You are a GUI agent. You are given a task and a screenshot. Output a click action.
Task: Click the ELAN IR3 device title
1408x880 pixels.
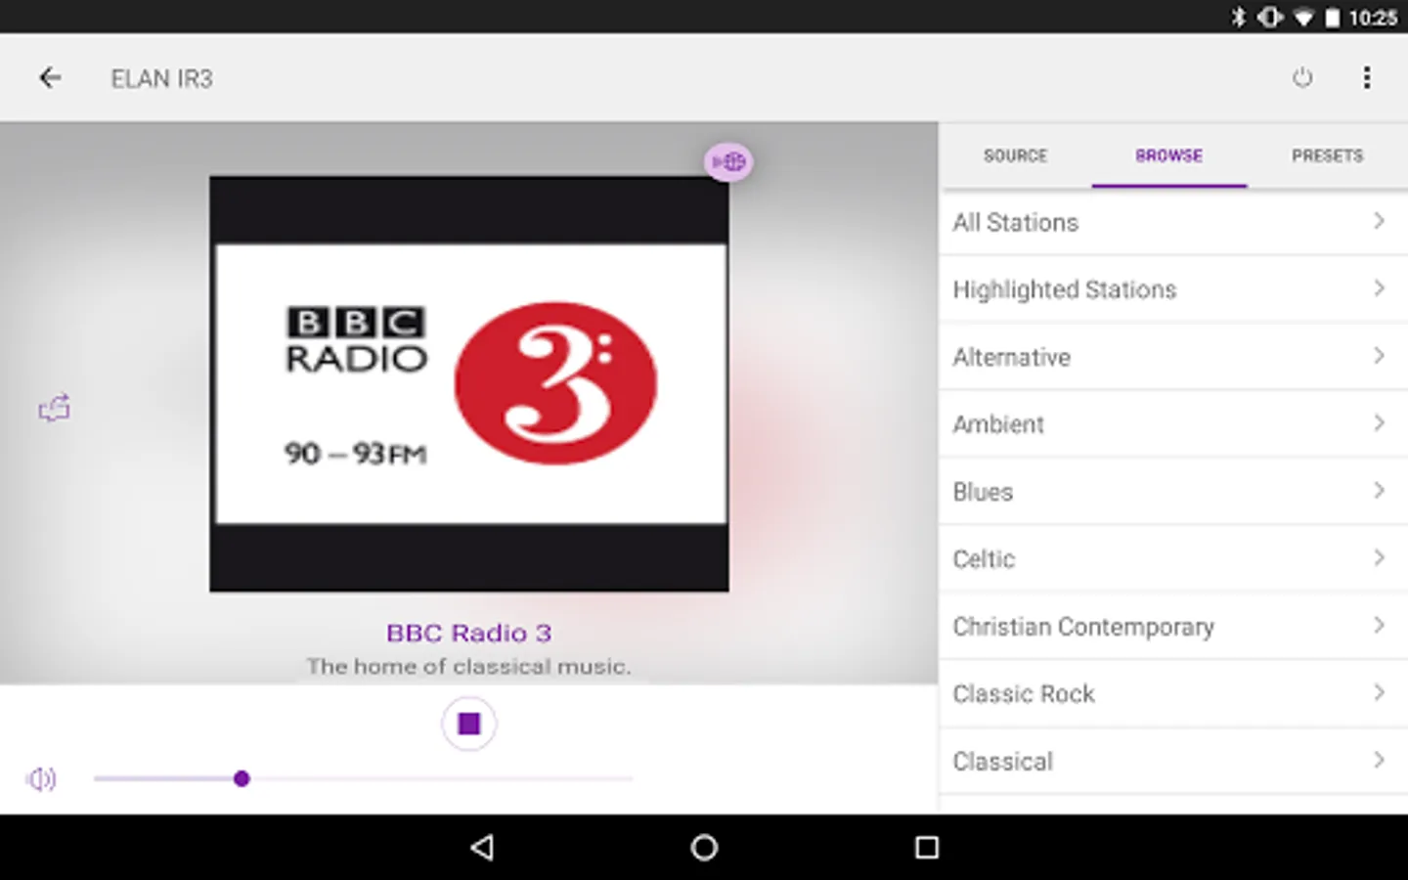161,79
